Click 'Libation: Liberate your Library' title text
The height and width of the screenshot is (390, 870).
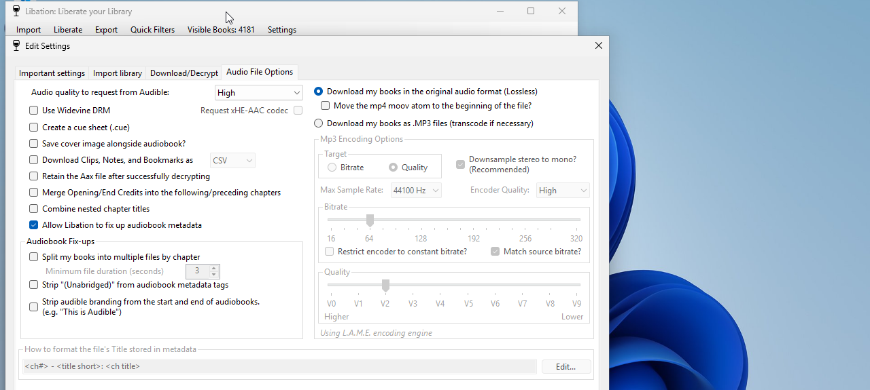pos(79,12)
